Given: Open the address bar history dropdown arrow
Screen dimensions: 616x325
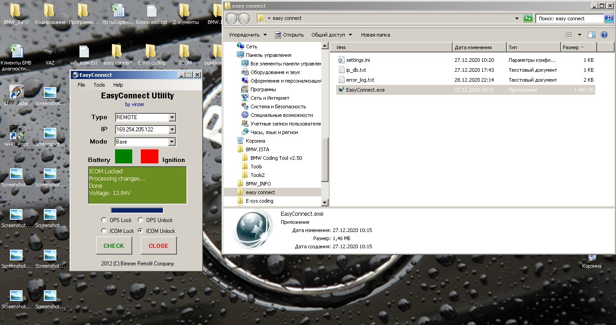Looking at the screenshot, I should point(517,19).
